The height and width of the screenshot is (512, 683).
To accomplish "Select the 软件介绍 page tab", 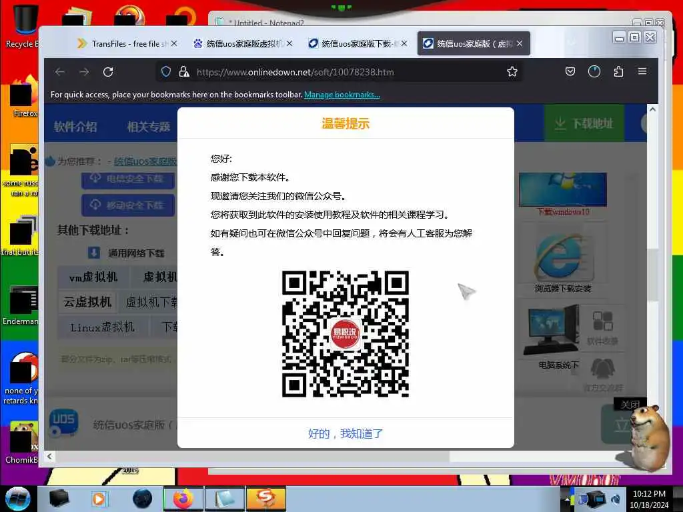I will pyautogui.click(x=75, y=127).
